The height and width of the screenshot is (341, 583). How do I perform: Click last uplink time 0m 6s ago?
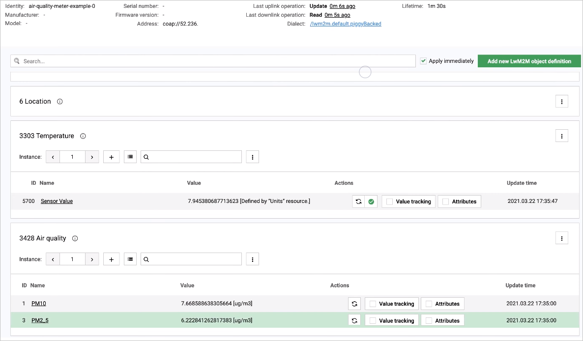343,6
